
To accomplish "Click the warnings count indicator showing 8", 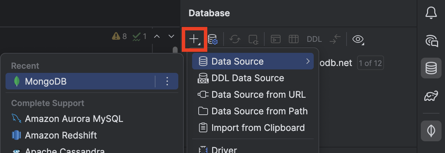I will click(120, 36).
